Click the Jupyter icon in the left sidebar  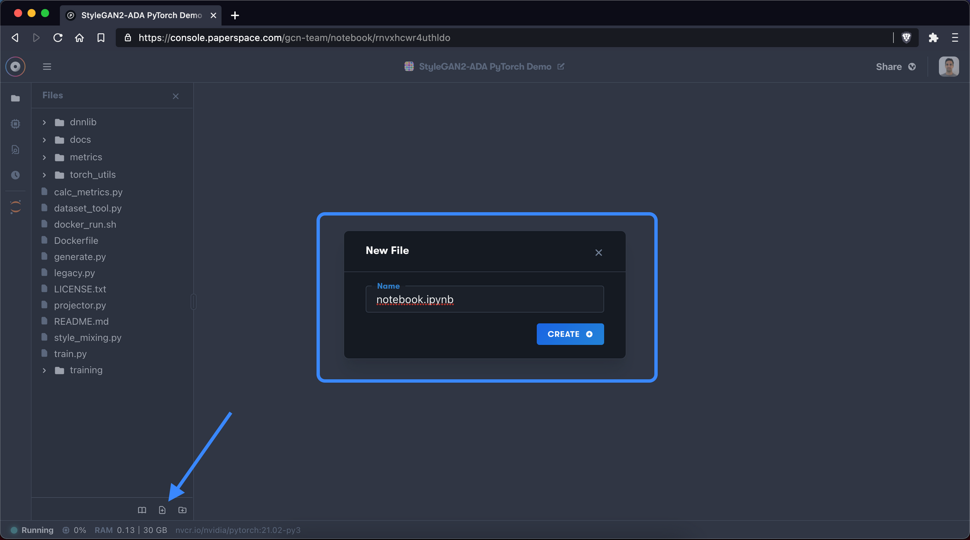(x=16, y=207)
